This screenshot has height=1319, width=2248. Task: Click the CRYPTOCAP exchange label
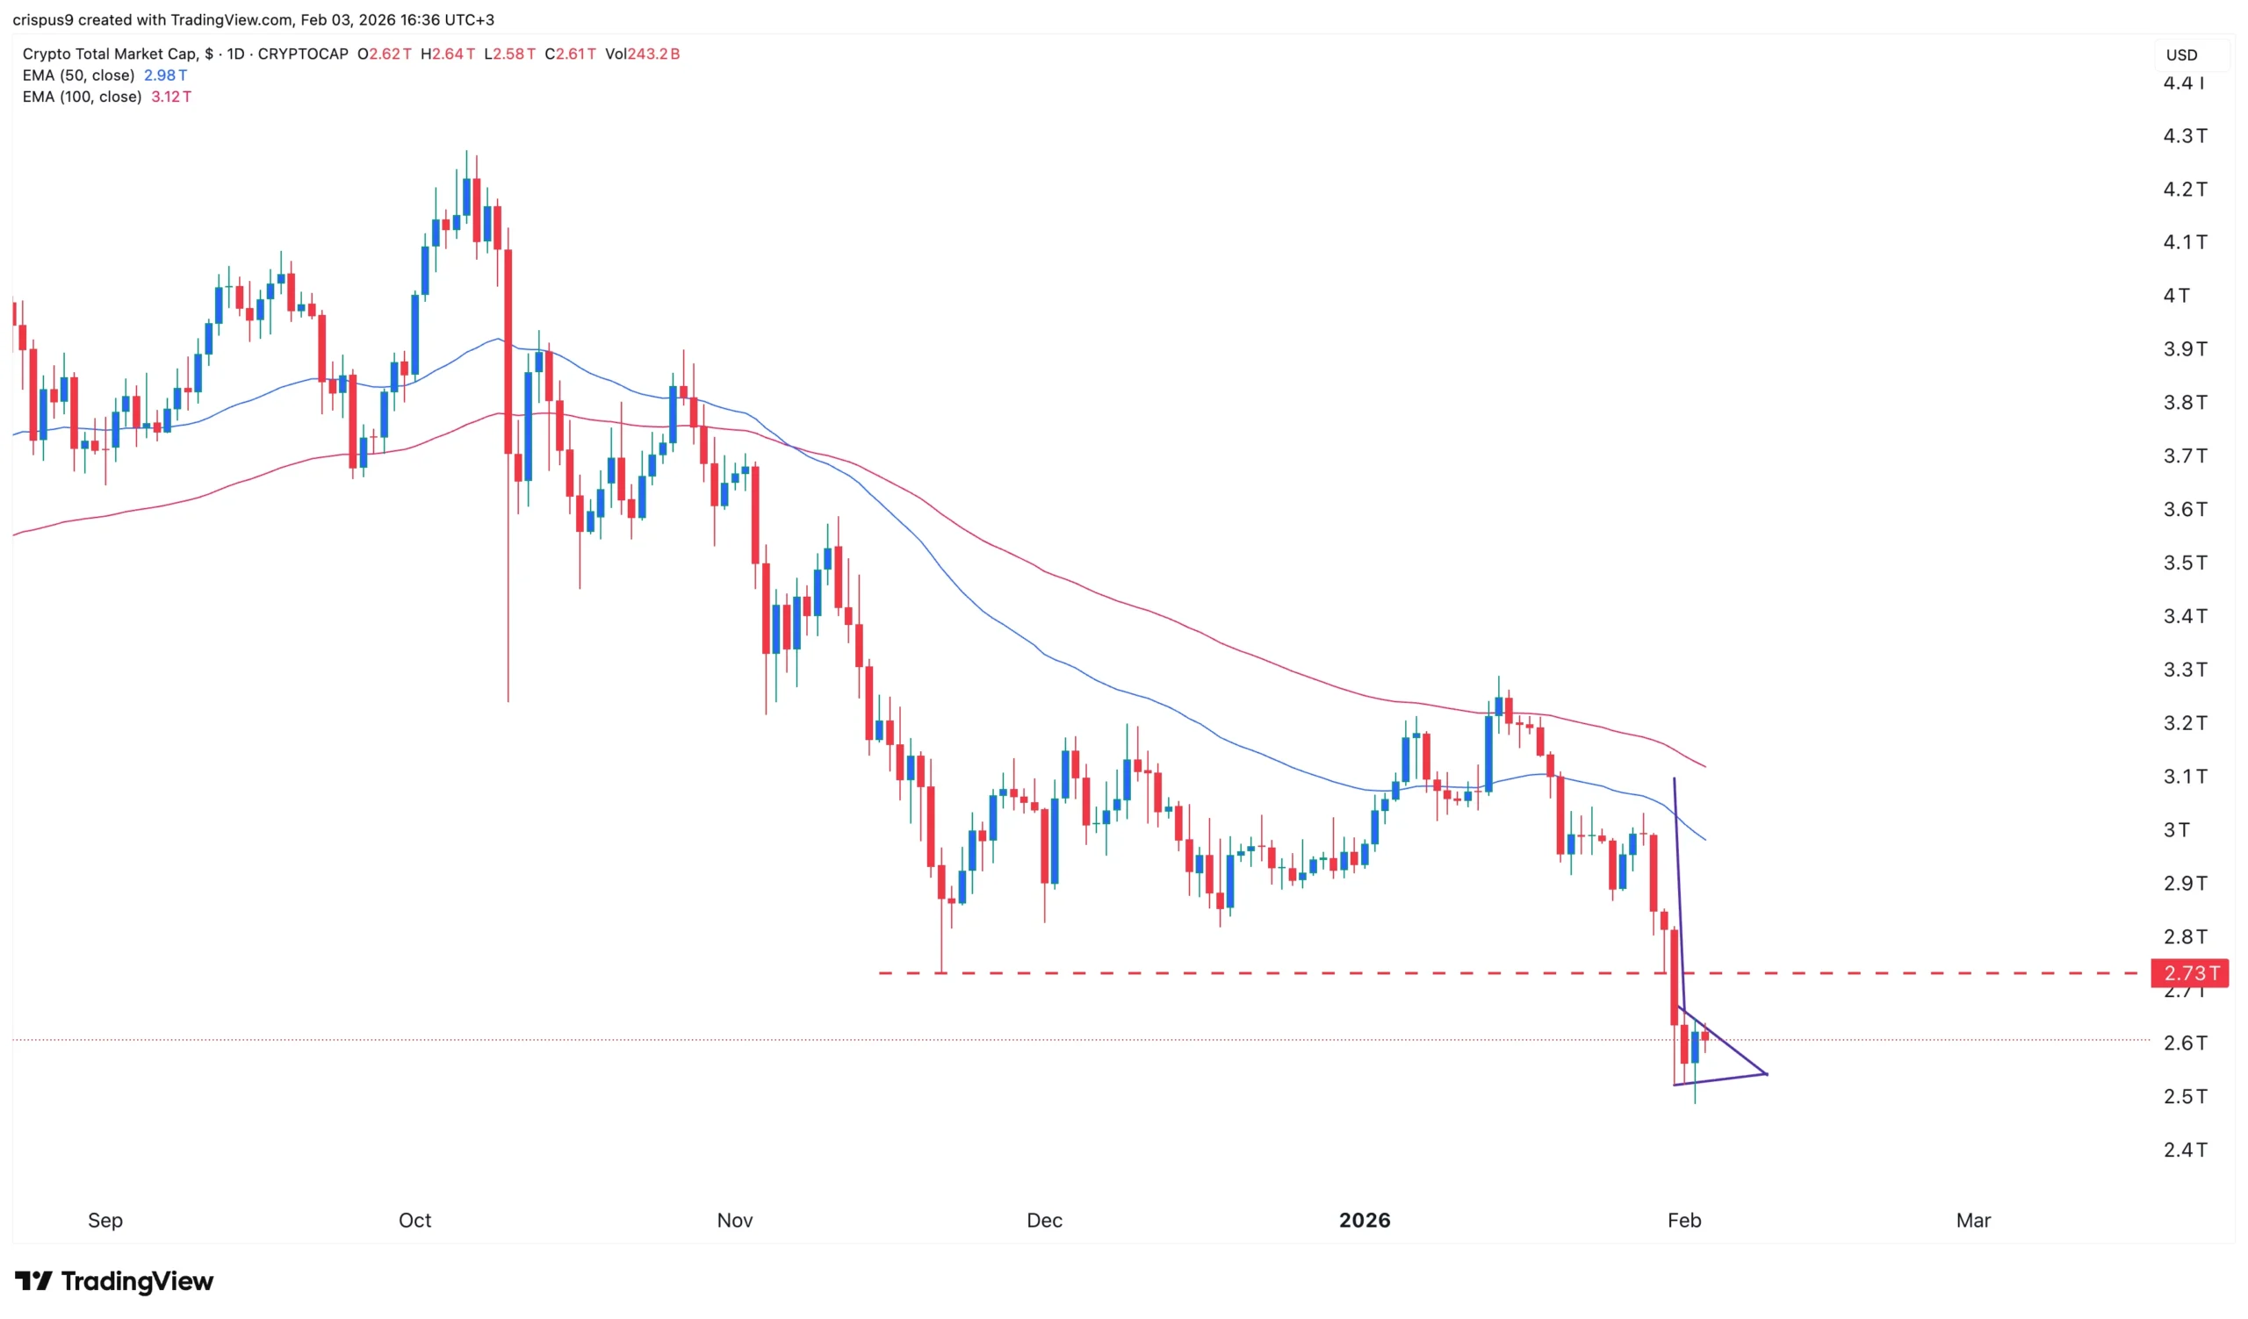point(303,54)
